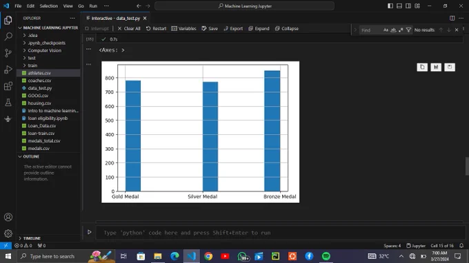The image size is (469, 263).
Task: Open the Manage gear icon
Action: 8,233
